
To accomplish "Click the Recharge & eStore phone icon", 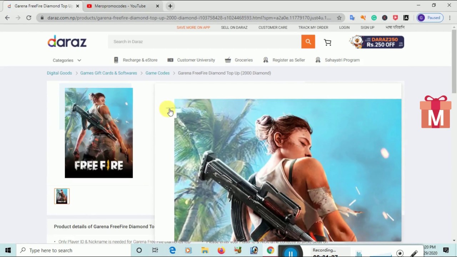I will point(116,60).
